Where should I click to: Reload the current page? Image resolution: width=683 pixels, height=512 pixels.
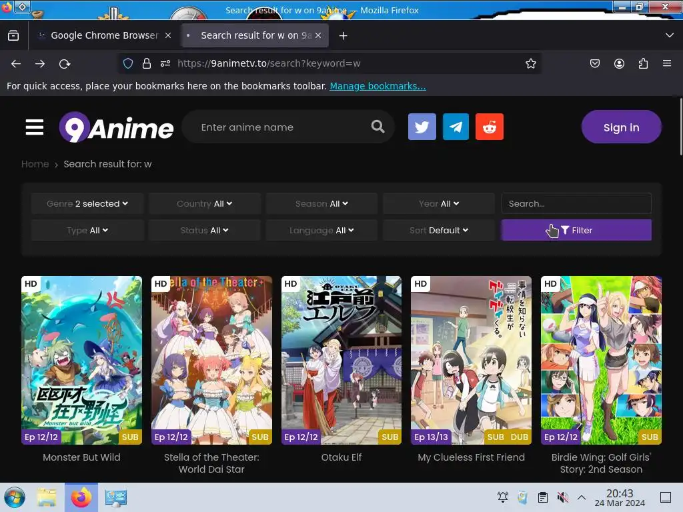pyautogui.click(x=65, y=63)
